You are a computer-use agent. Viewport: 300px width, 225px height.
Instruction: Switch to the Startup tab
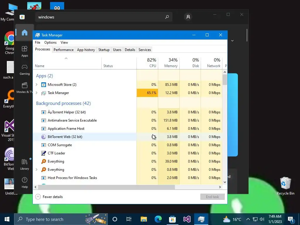point(104,50)
